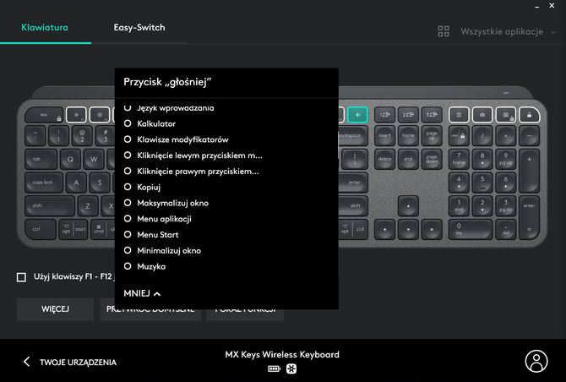The width and height of the screenshot is (566, 382).
Task: Select the Easy-Switch channel 3 key
Action: (432, 115)
